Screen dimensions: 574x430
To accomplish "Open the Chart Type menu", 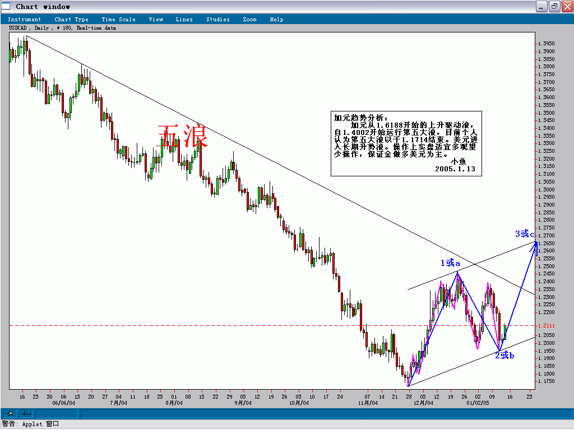I will coord(71,20).
